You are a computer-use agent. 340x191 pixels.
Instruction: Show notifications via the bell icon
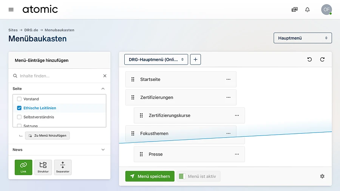pyautogui.click(x=308, y=9)
